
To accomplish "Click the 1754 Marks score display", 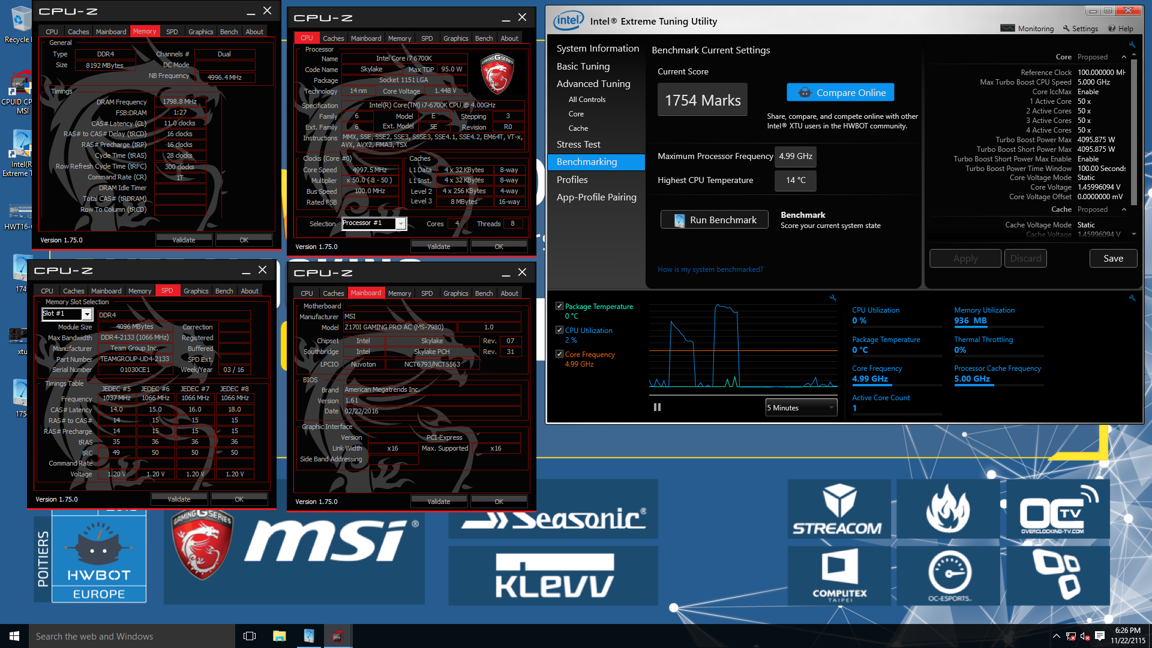I will pyautogui.click(x=703, y=100).
